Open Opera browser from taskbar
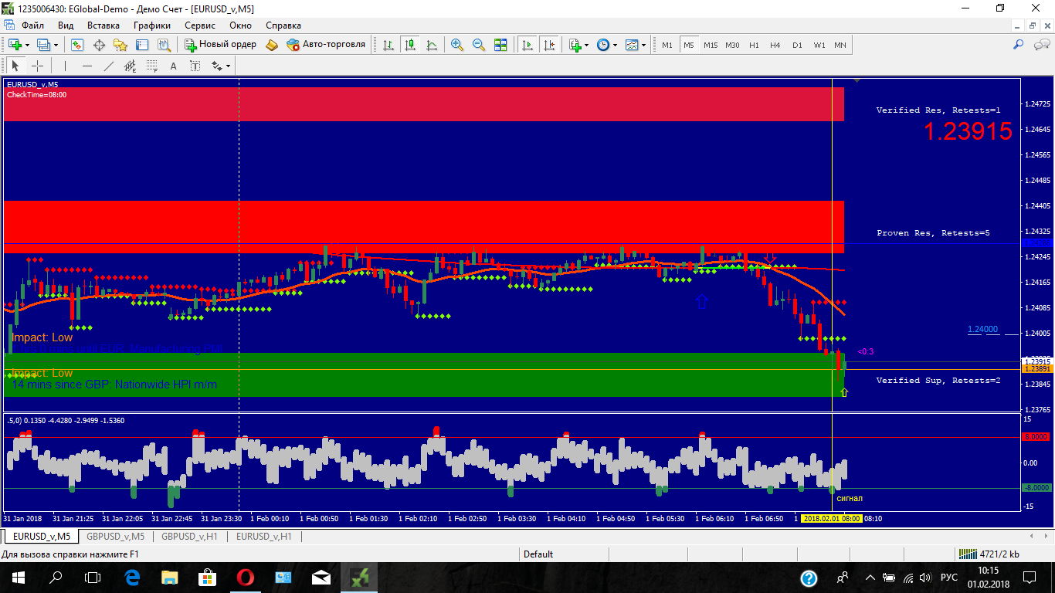This screenshot has width=1055, height=593. tap(246, 577)
